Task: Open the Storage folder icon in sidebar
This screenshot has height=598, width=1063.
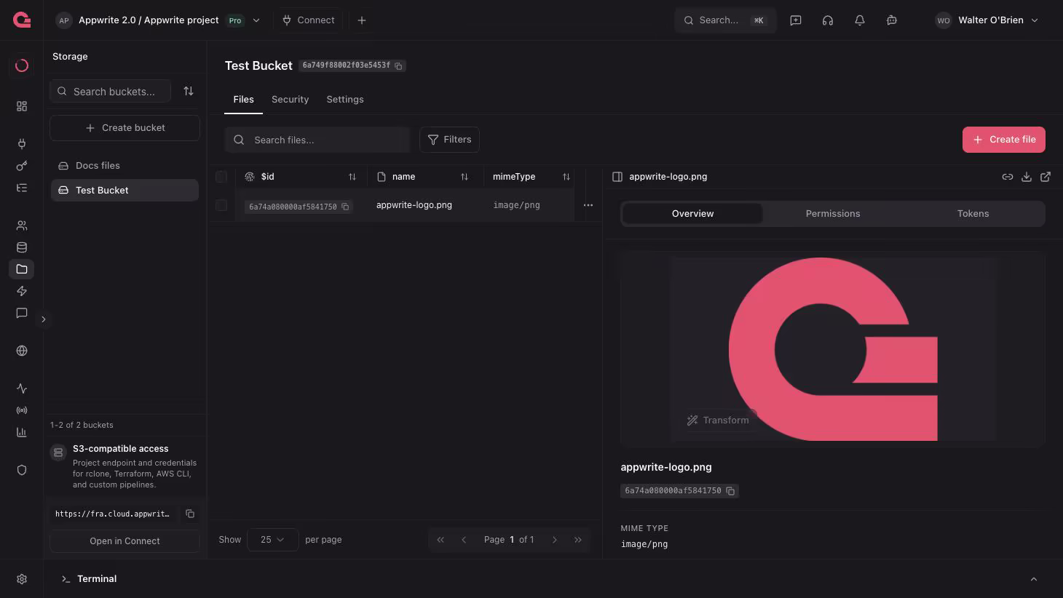Action: (22, 269)
